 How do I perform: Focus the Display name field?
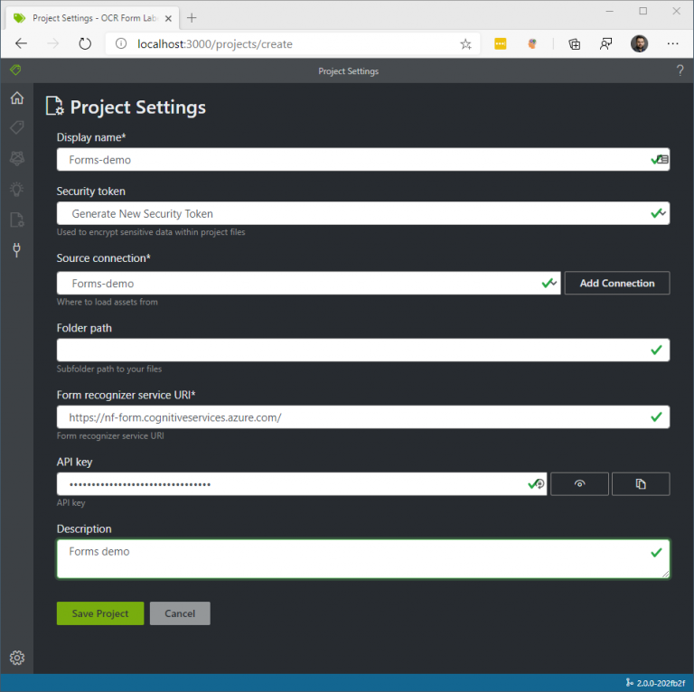(363, 159)
